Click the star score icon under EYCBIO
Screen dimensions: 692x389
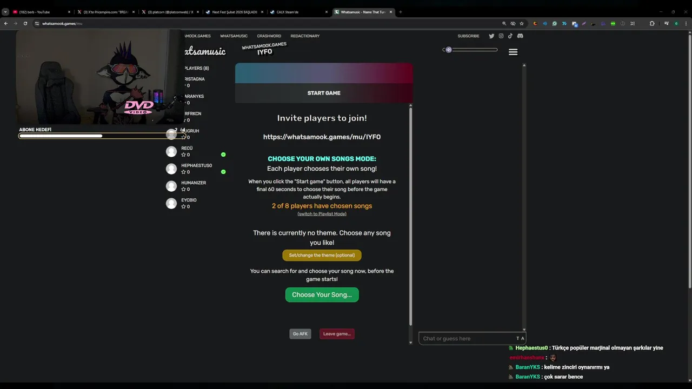click(183, 206)
